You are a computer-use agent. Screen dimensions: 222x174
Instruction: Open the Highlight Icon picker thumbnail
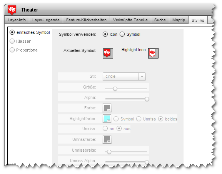tap(154, 53)
